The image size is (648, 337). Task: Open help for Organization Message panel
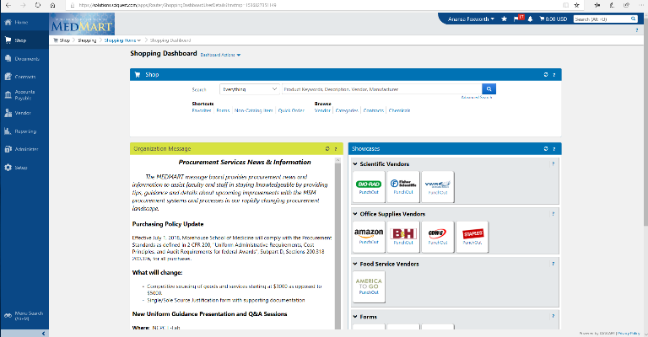coord(336,149)
